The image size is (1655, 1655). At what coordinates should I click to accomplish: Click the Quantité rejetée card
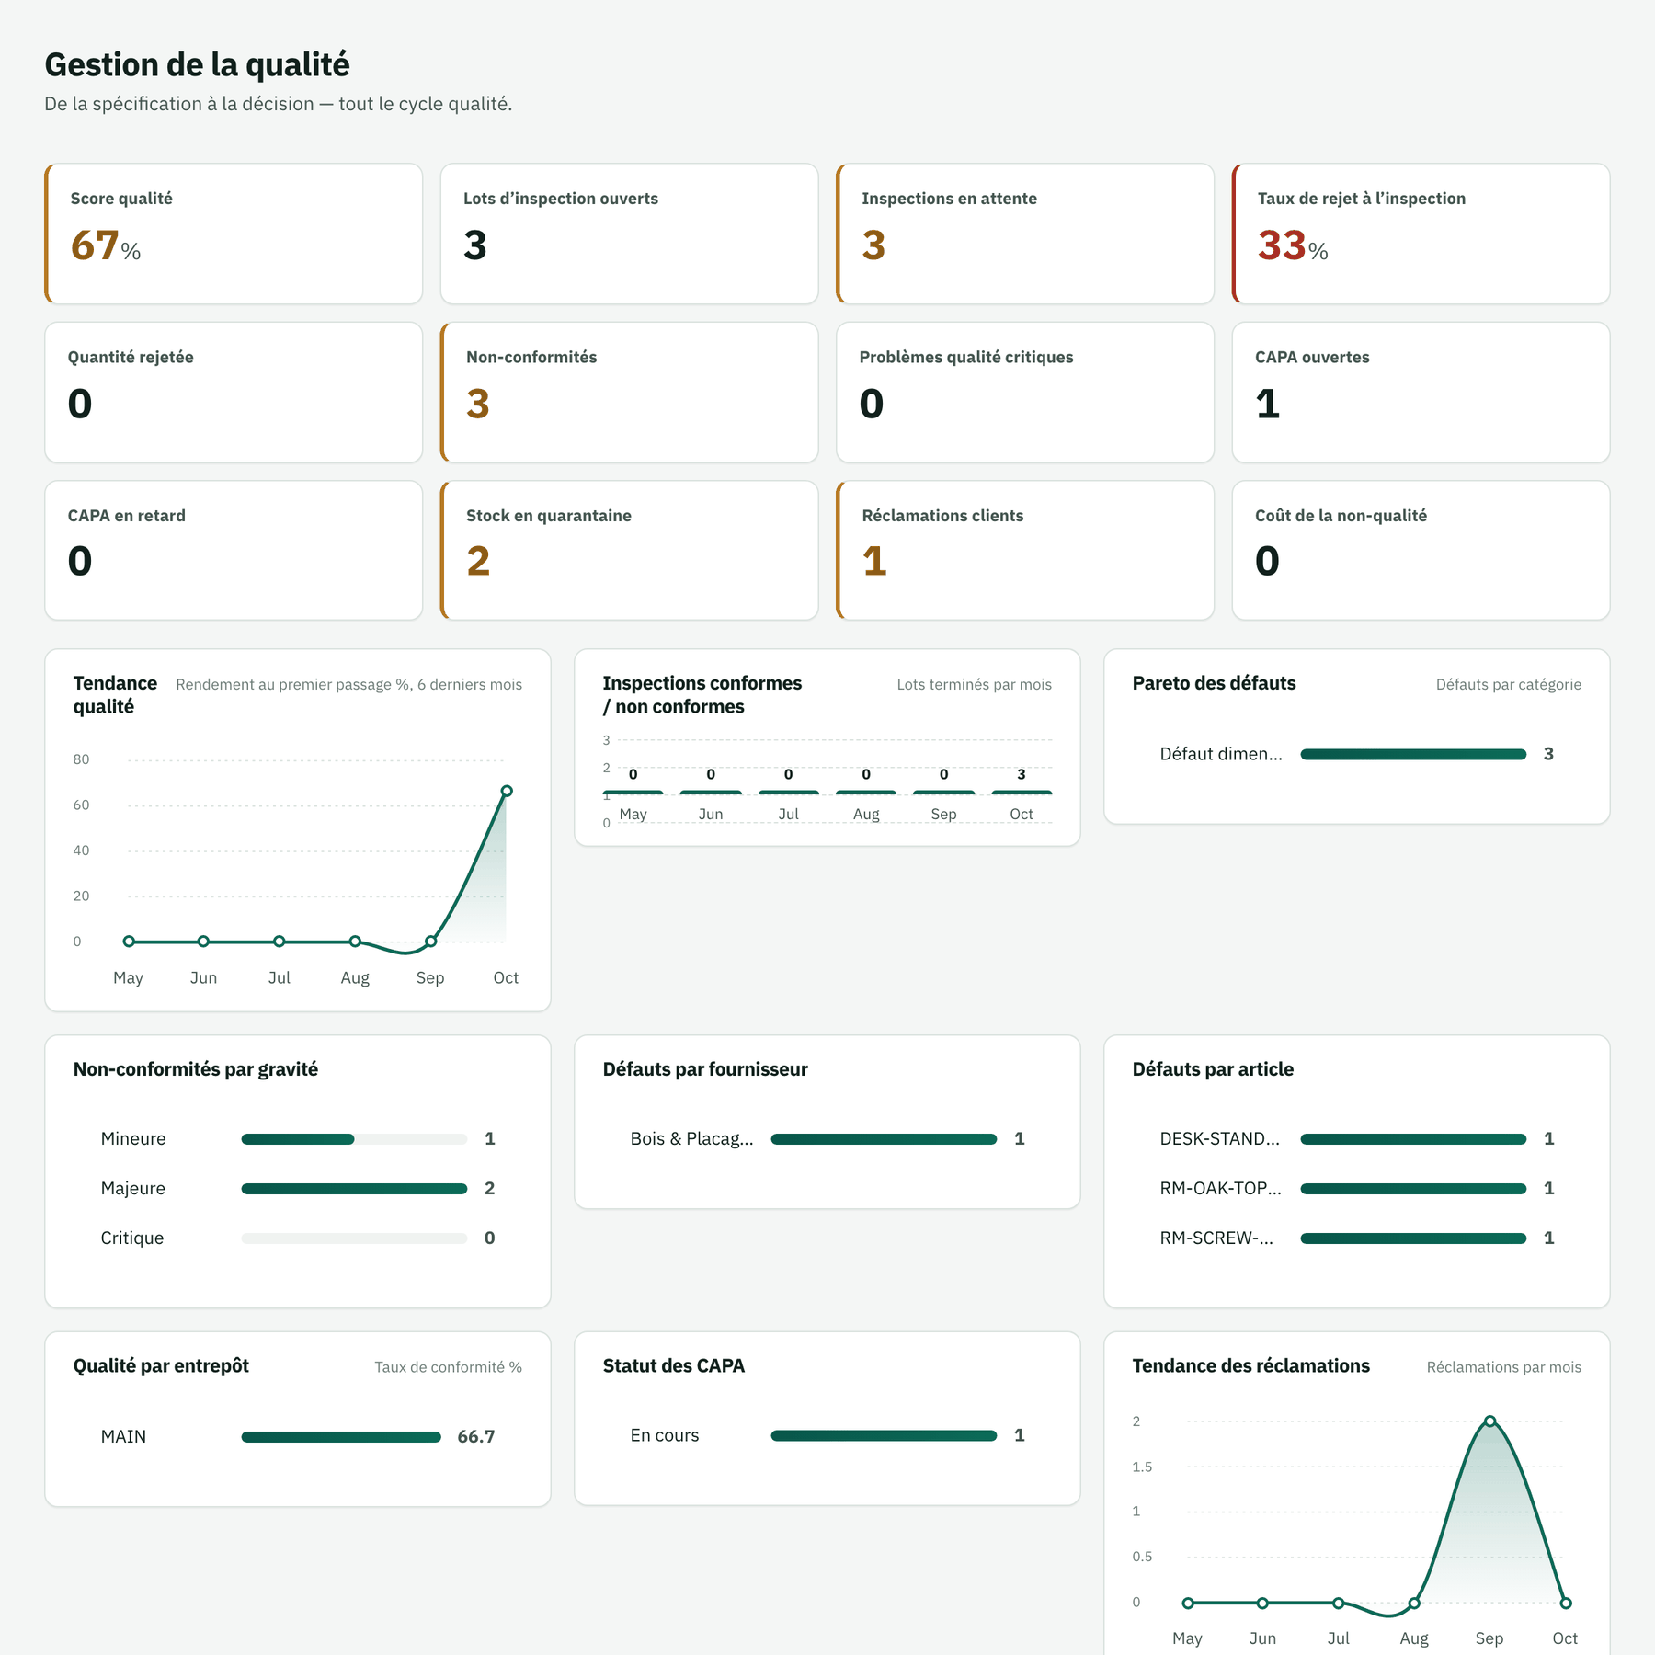tap(234, 393)
